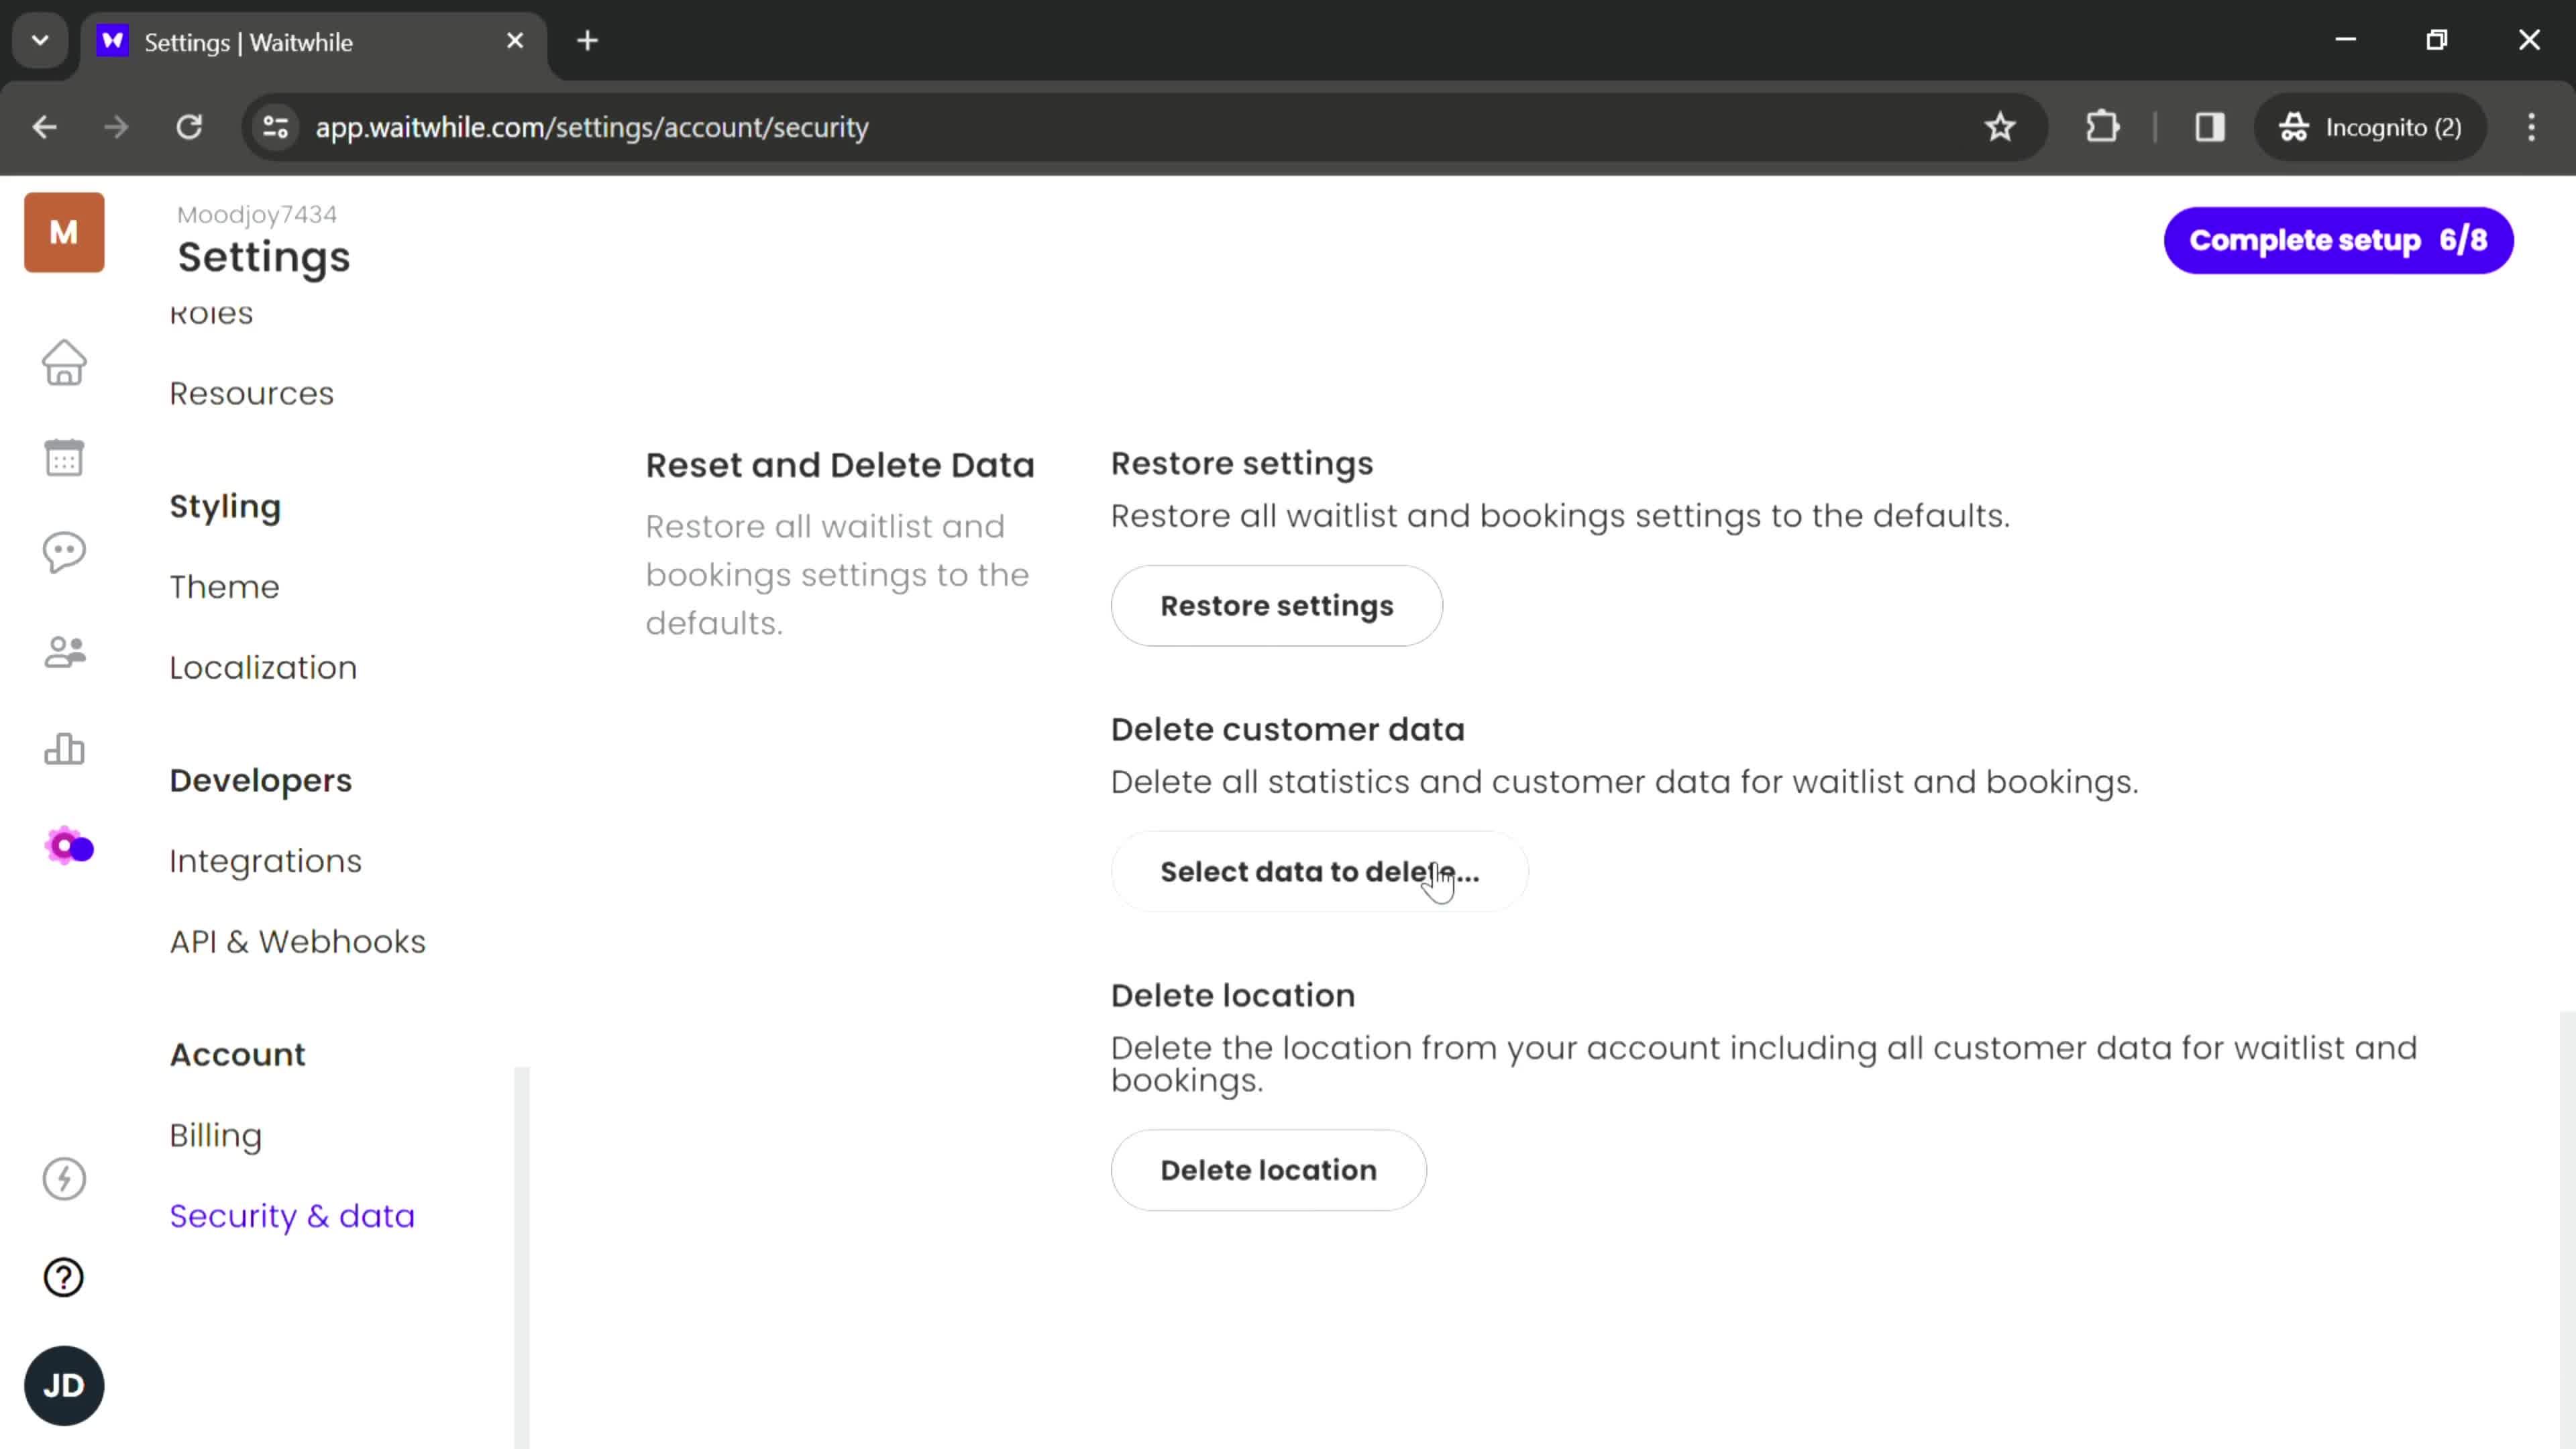
Task: Click the Delete customer data heading
Action: 1287,729
